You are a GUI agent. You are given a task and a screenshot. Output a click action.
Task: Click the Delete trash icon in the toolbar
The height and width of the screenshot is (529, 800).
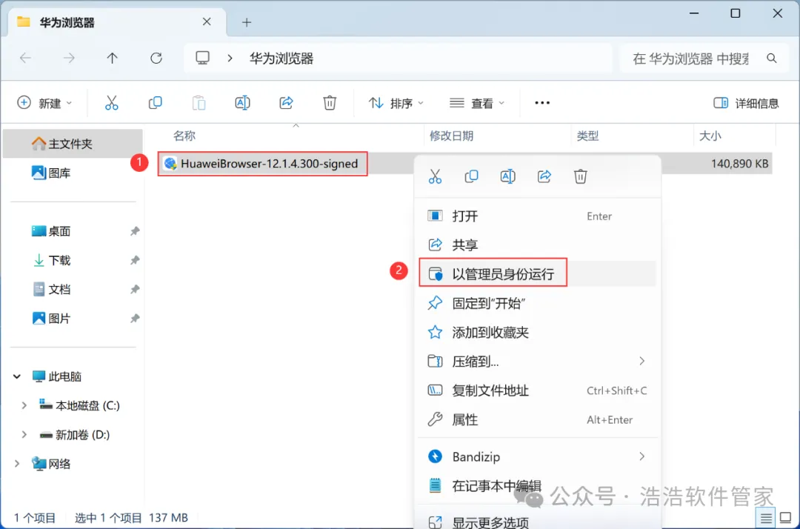tap(330, 103)
